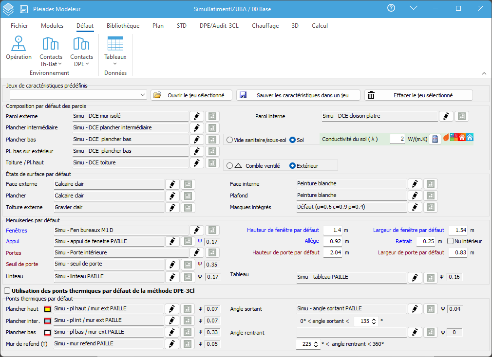Click Effacer le jeu sélectionné button

[x=418, y=95]
